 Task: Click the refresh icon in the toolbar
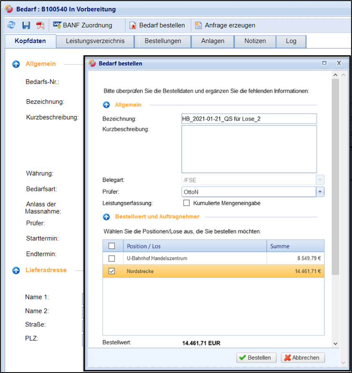(x=12, y=26)
